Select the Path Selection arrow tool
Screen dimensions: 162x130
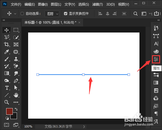(16, 88)
